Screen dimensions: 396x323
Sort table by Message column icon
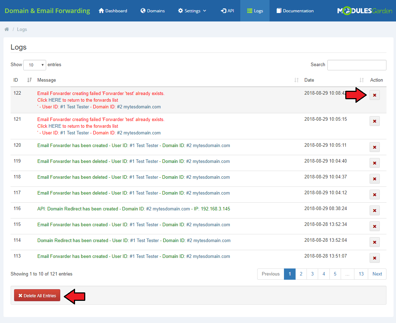[296, 80]
